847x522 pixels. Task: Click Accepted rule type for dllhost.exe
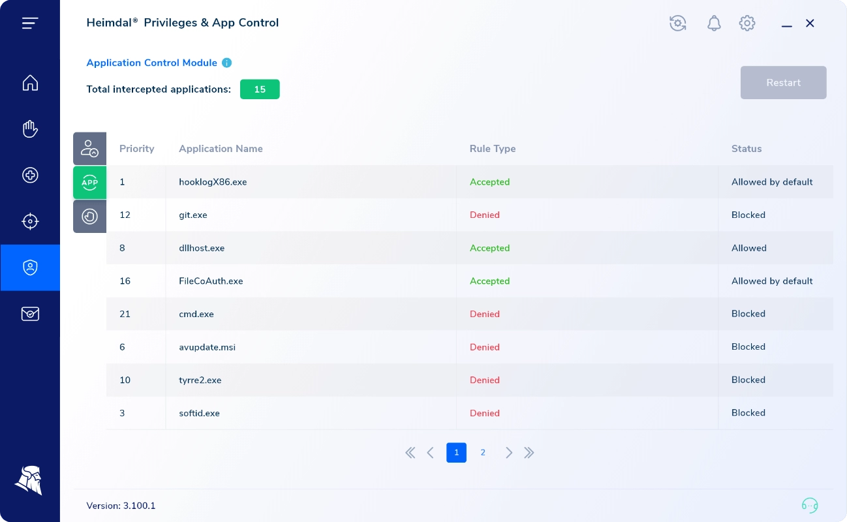click(x=489, y=248)
